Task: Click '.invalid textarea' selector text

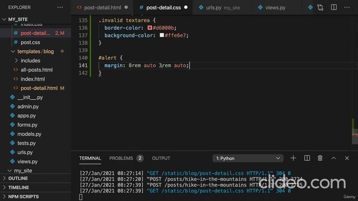Action: (124, 20)
